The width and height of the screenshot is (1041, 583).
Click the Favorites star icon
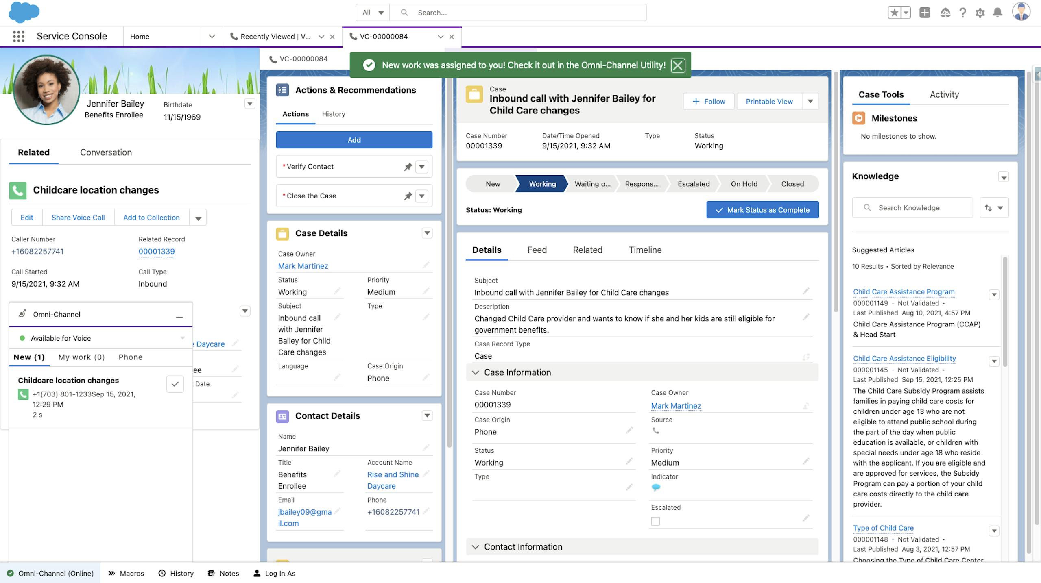point(894,13)
